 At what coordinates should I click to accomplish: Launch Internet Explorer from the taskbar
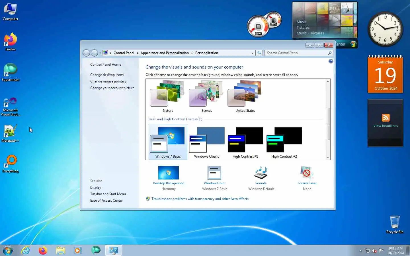pos(26,250)
